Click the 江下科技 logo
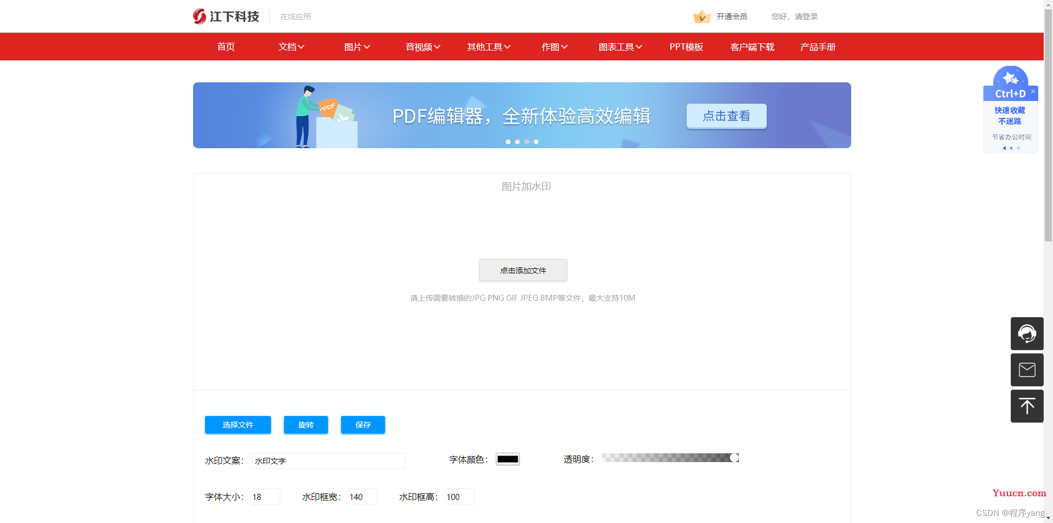1053x523 pixels. click(x=226, y=16)
